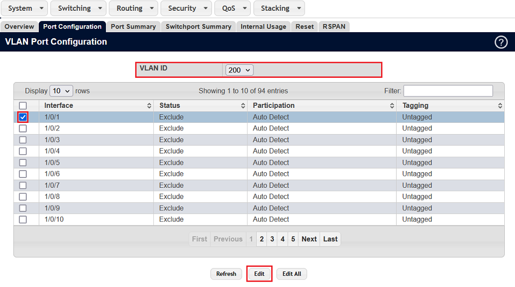Switch to the Port Summary tab
Screen dimensions: 515x287
[x=133, y=26]
